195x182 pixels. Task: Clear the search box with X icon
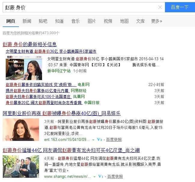(160, 7)
